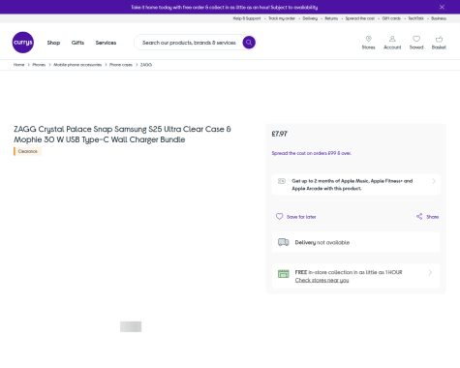Open the Services menu

point(106,43)
